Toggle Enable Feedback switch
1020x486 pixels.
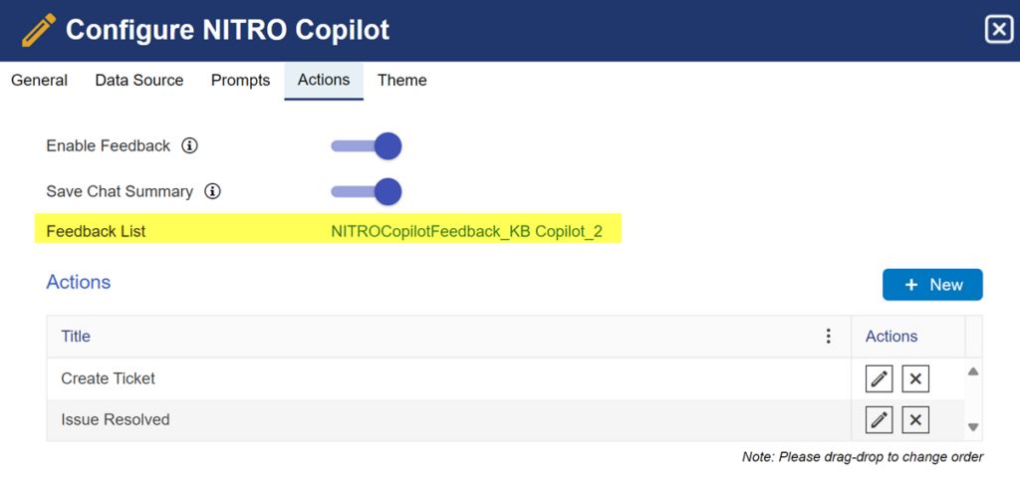tap(367, 145)
